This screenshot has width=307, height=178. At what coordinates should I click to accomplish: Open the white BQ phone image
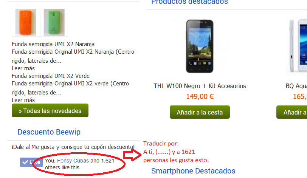[x=297, y=46]
